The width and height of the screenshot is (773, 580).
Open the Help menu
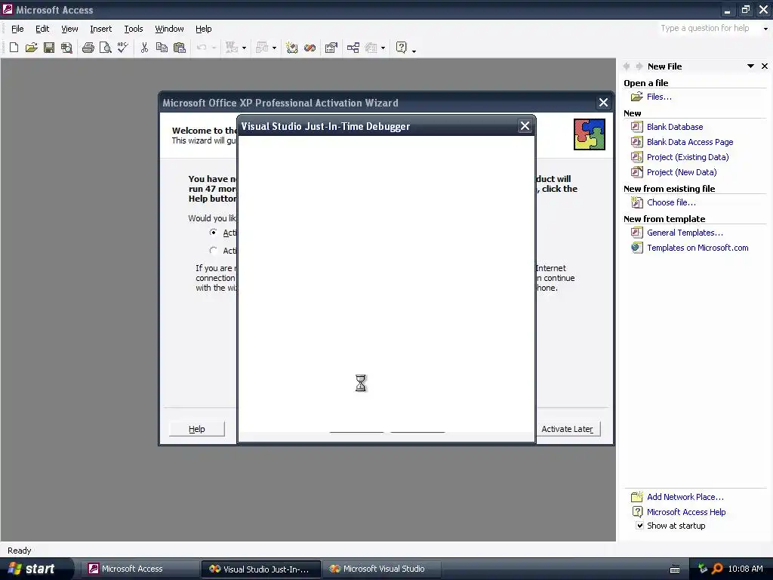203,29
